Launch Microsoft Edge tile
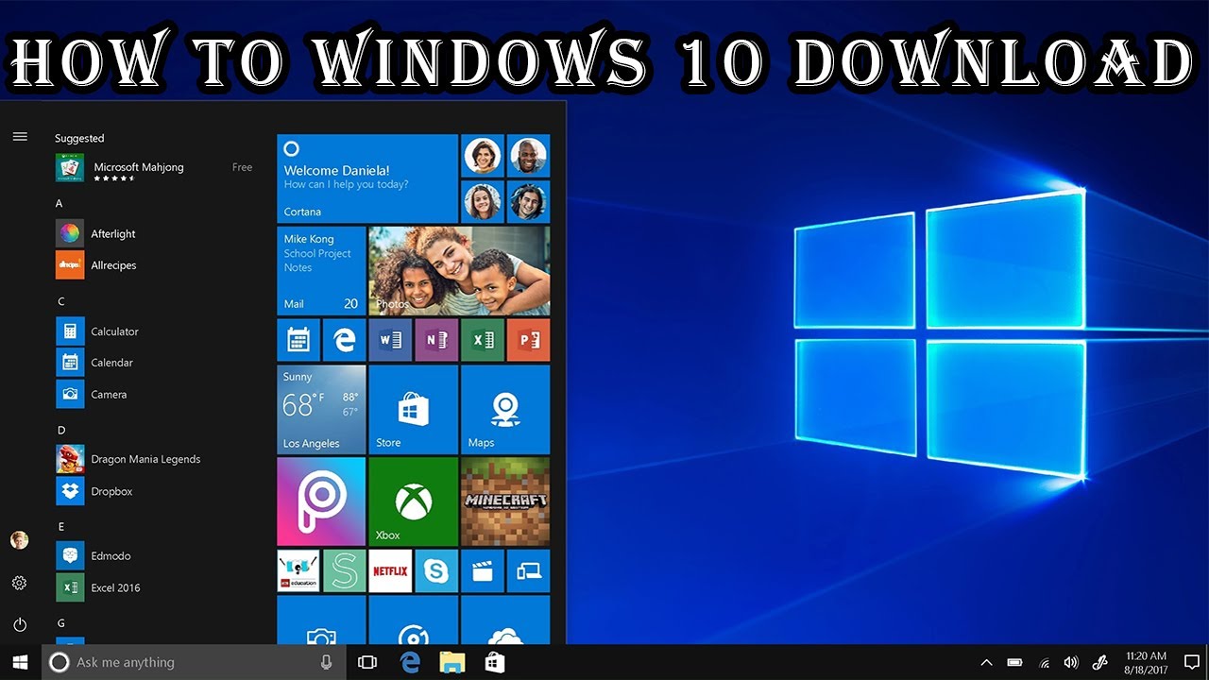 click(344, 340)
